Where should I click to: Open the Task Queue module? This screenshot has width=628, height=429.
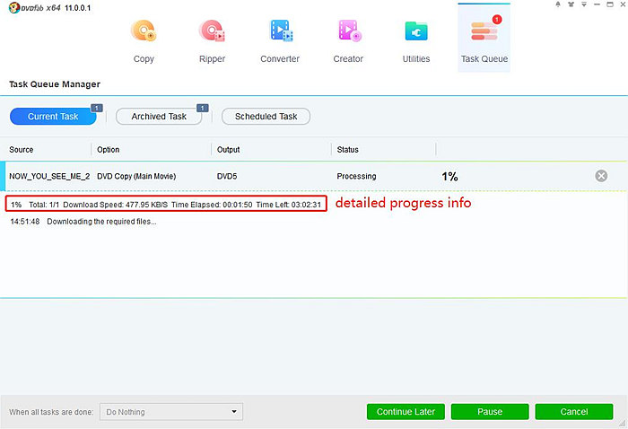click(484, 39)
